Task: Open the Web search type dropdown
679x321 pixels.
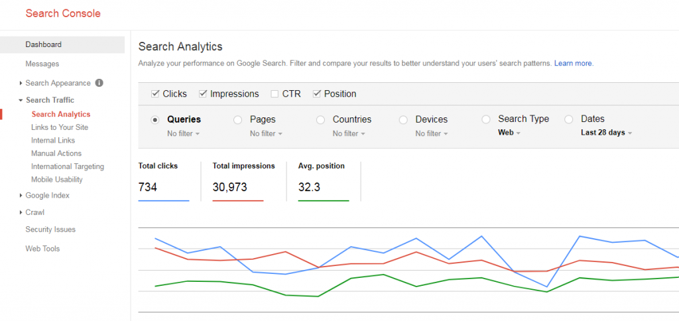Action: (509, 133)
